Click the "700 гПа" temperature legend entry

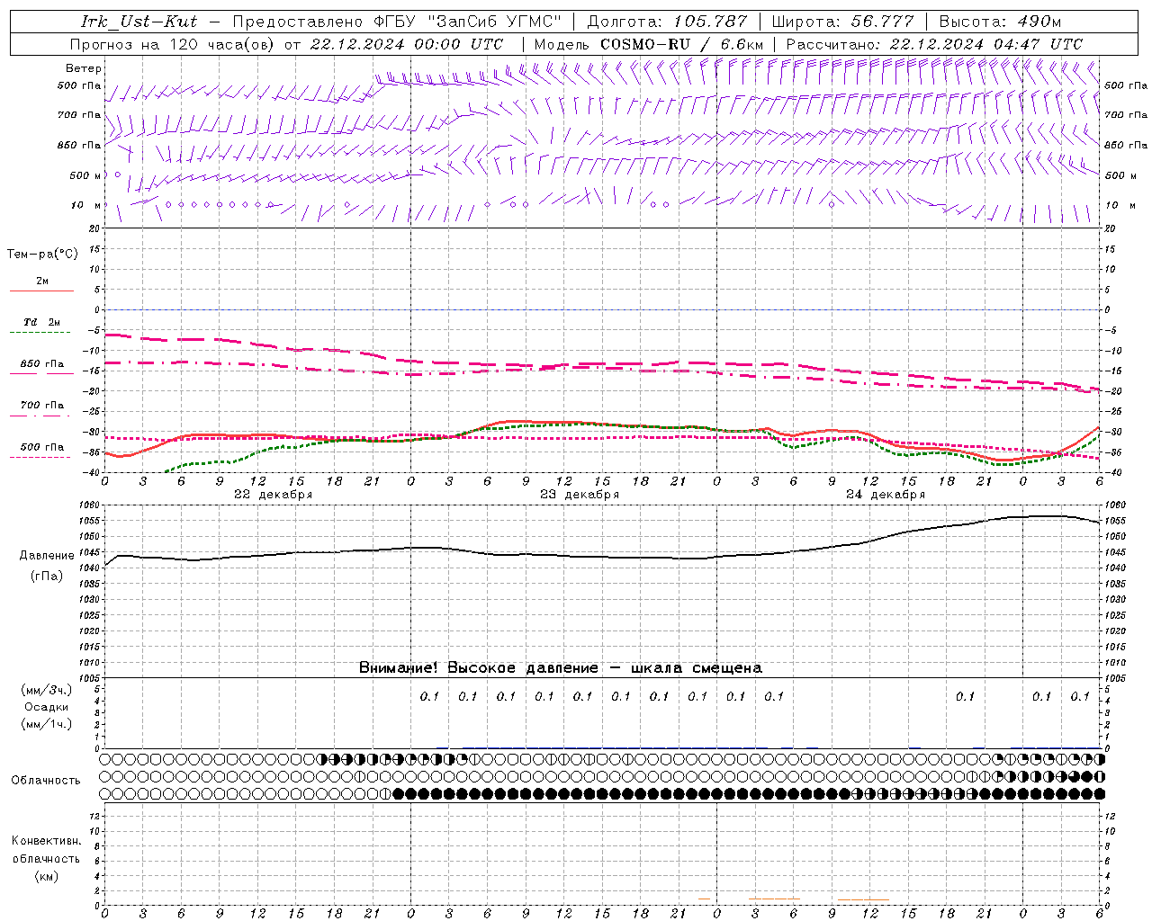41,406
